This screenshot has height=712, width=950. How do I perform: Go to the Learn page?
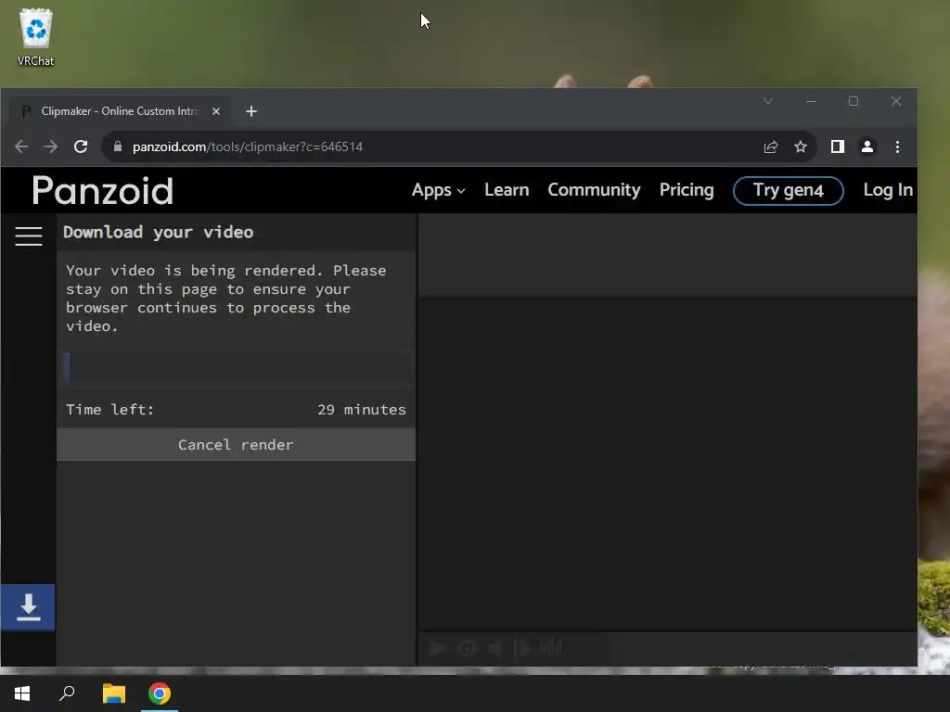tap(507, 190)
